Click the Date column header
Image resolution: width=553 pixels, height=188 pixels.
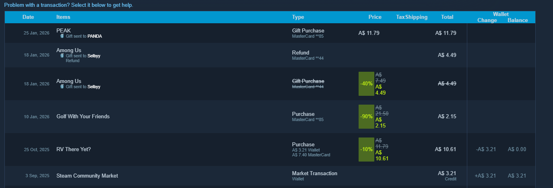pyautogui.click(x=28, y=17)
